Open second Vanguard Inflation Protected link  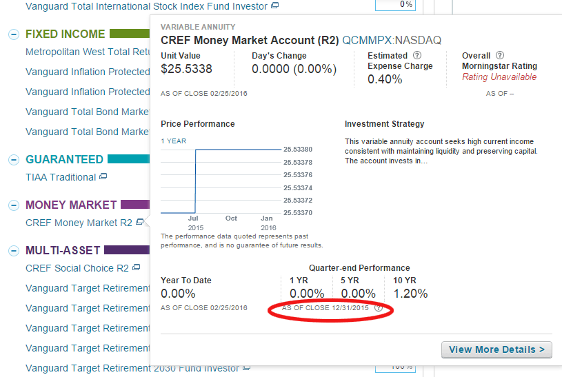tap(88, 92)
